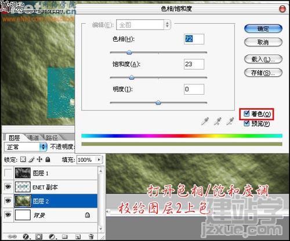Select the ENET 副本 layer name
This screenshot has width=290, height=241.
pyautogui.click(x=45, y=187)
